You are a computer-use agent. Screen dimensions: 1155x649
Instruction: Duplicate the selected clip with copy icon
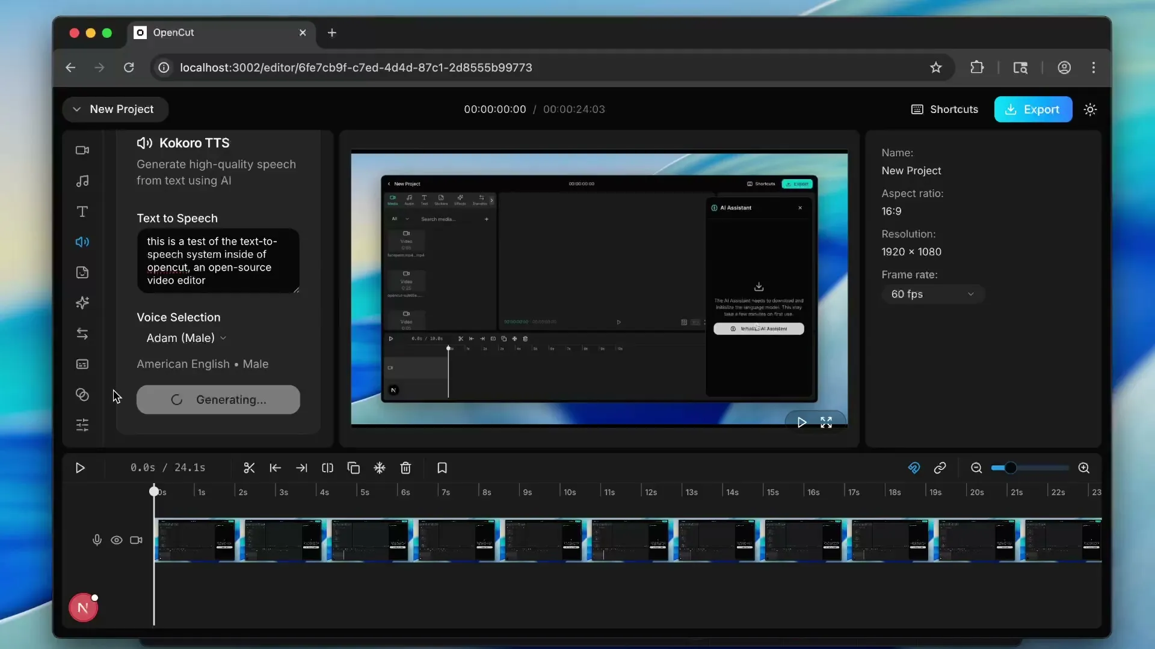click(x=354, y=468)
